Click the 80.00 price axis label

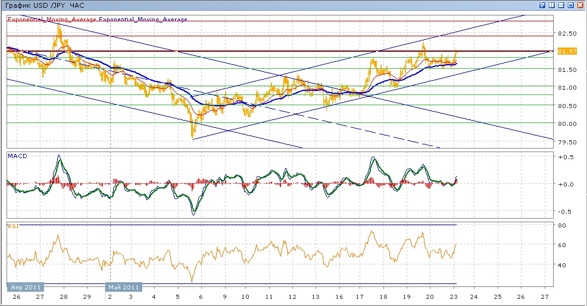point(567,124)
